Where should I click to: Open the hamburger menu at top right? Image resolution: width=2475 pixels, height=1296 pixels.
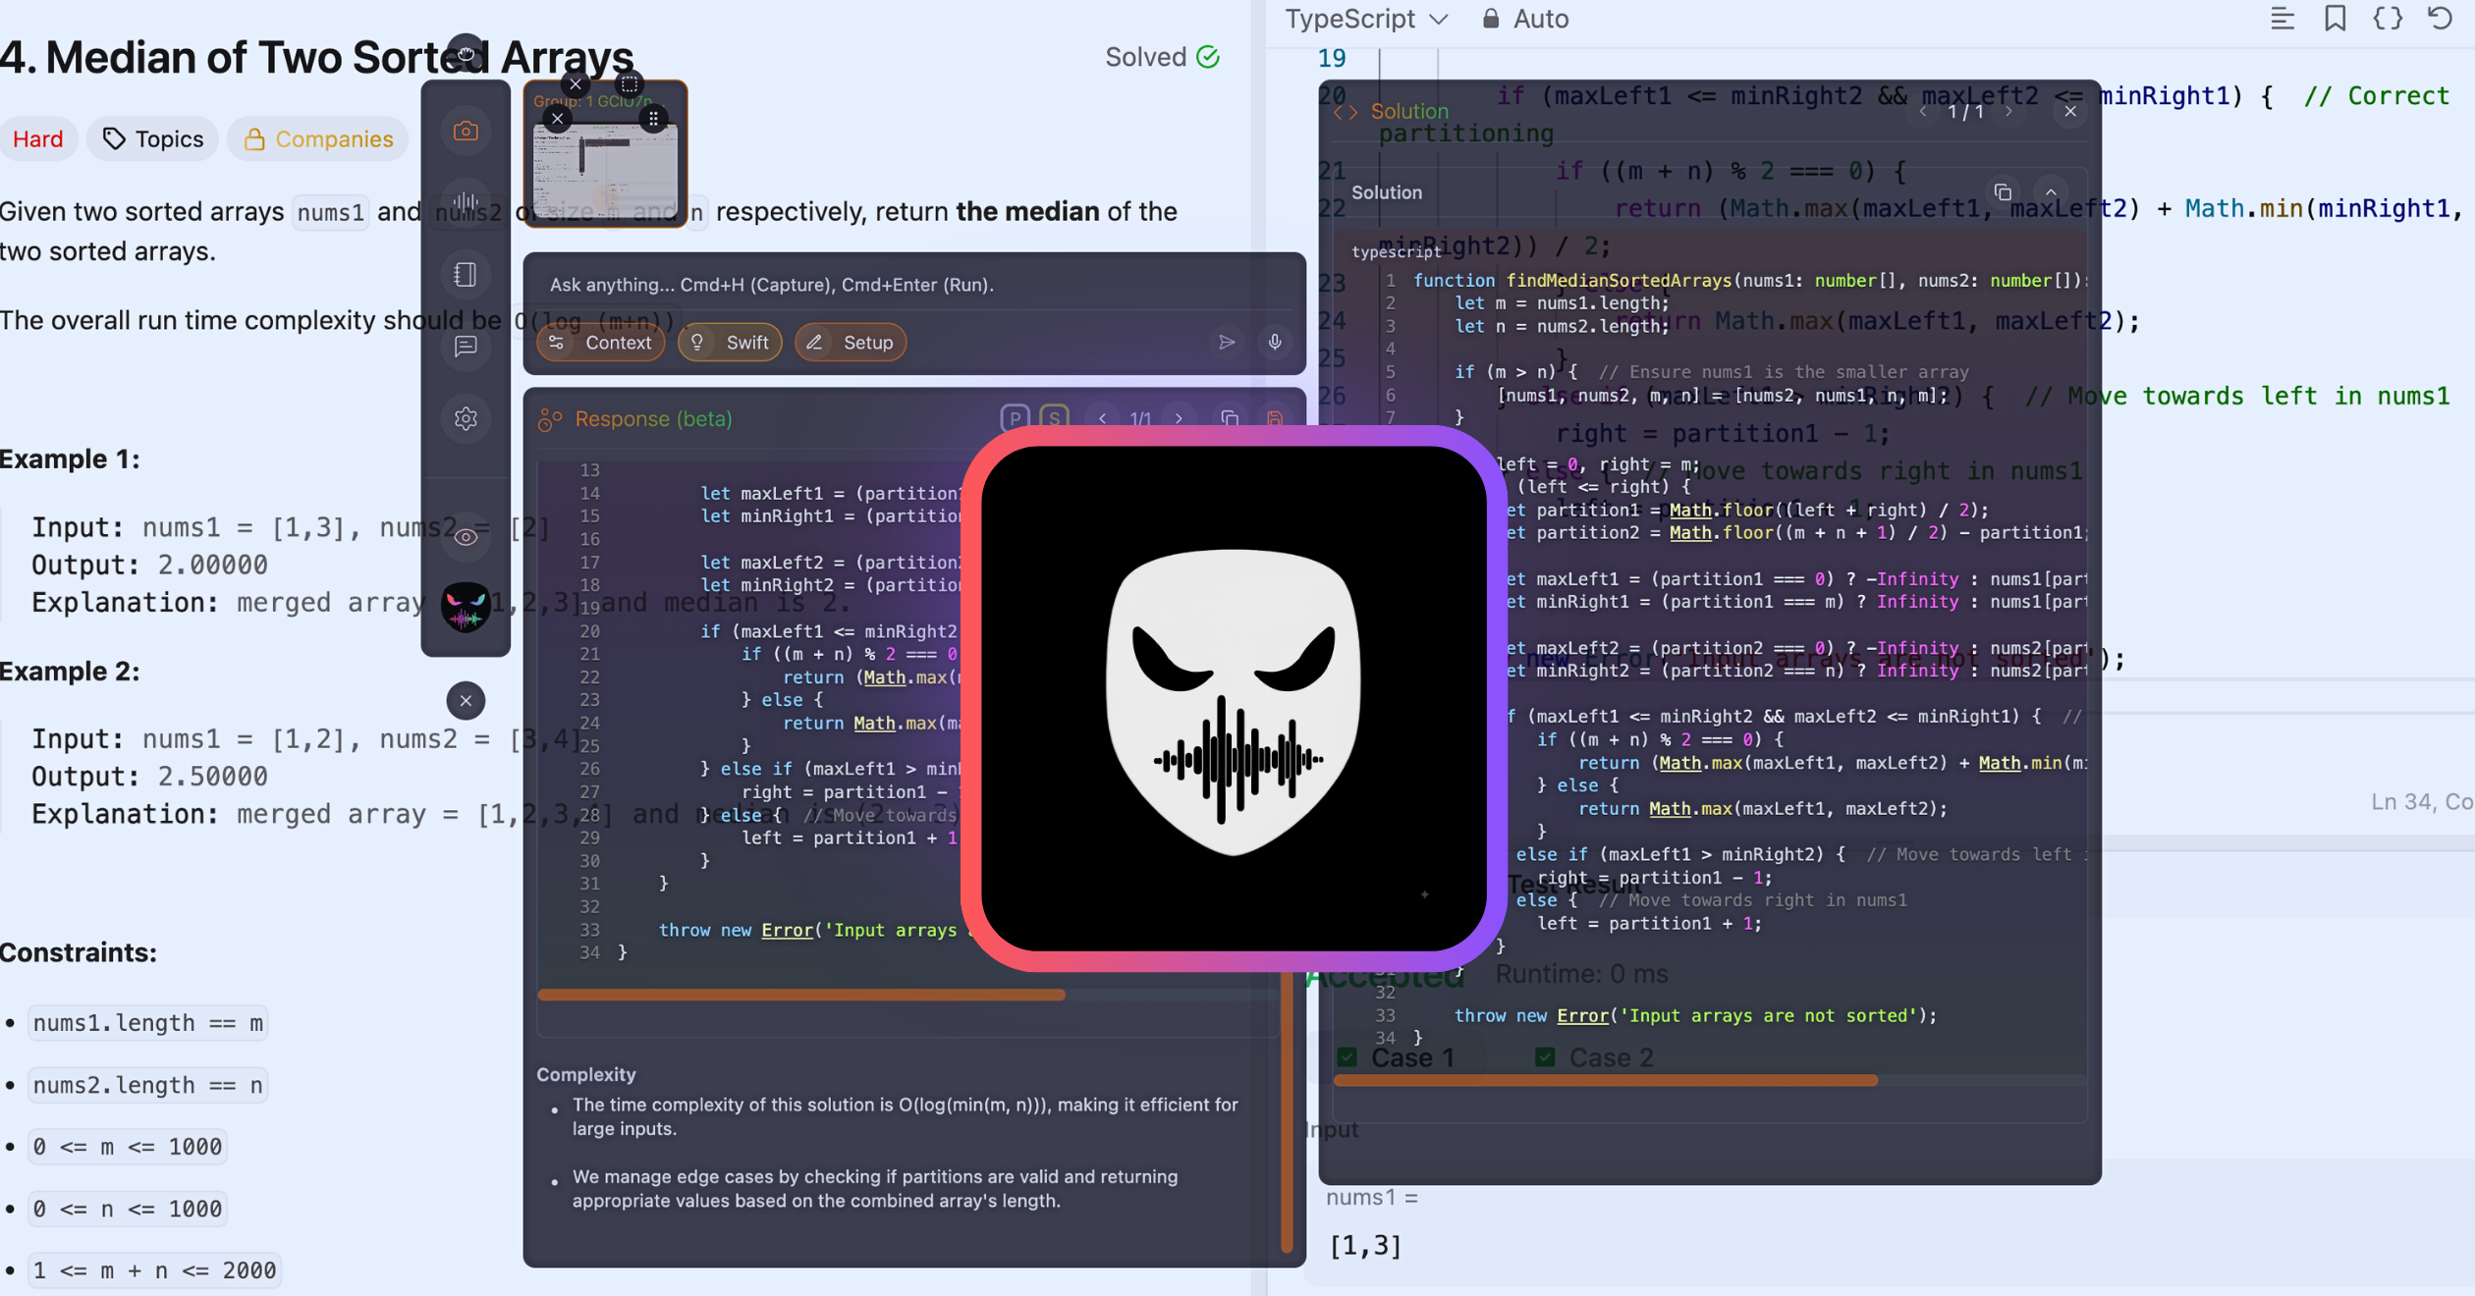[x=2282, y=19]
